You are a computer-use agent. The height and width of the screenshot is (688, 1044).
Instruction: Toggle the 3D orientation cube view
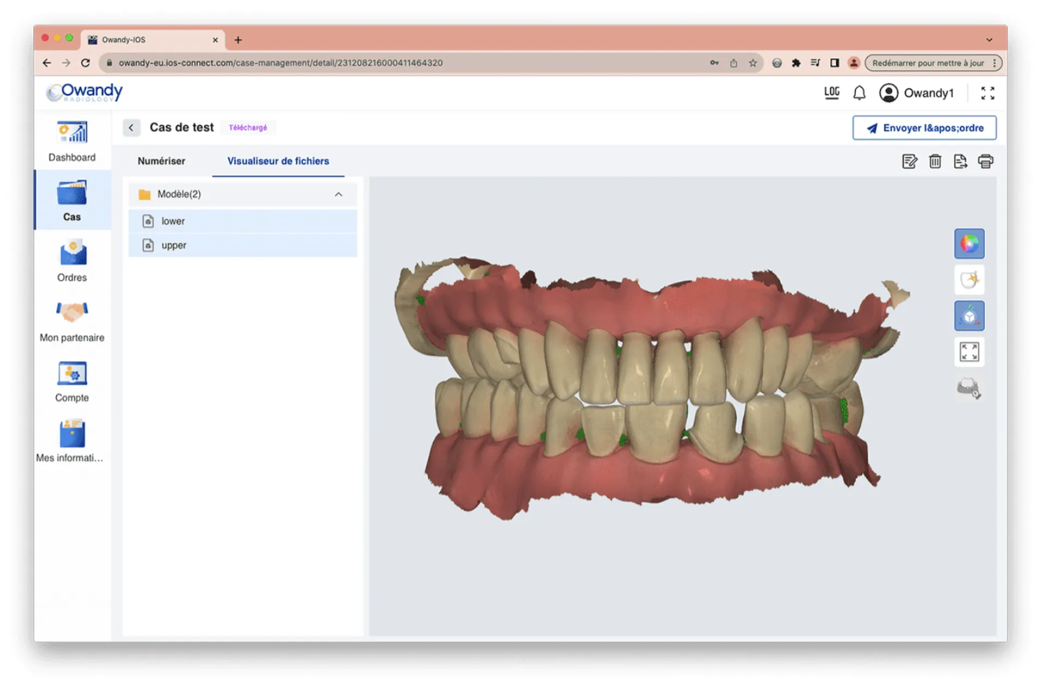[x=970, y=316]
